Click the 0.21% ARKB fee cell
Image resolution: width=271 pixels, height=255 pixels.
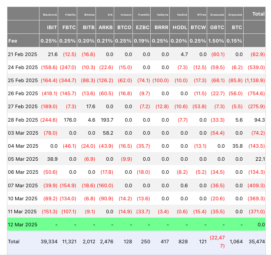[105, 41]
